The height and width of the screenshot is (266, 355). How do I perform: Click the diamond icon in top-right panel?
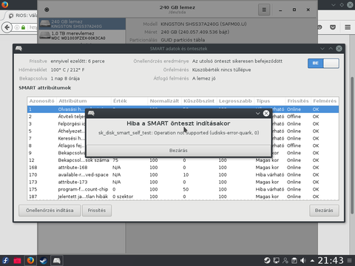[342, 4]
